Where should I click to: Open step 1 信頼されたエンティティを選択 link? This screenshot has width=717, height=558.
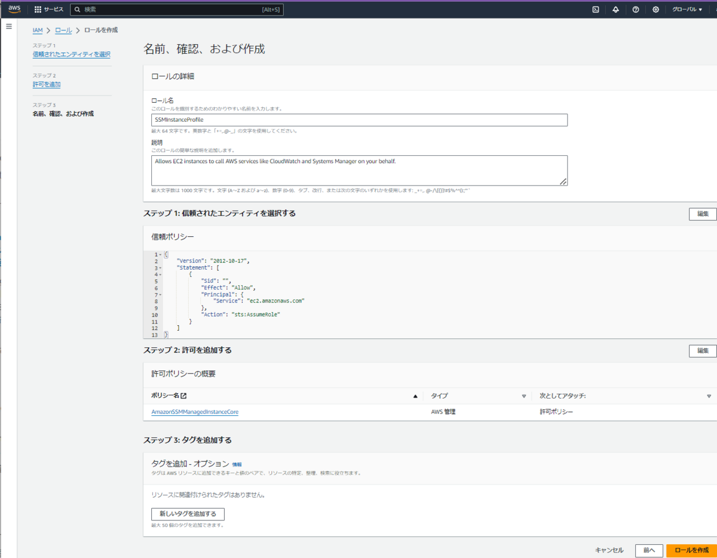[x=71, y=54]
